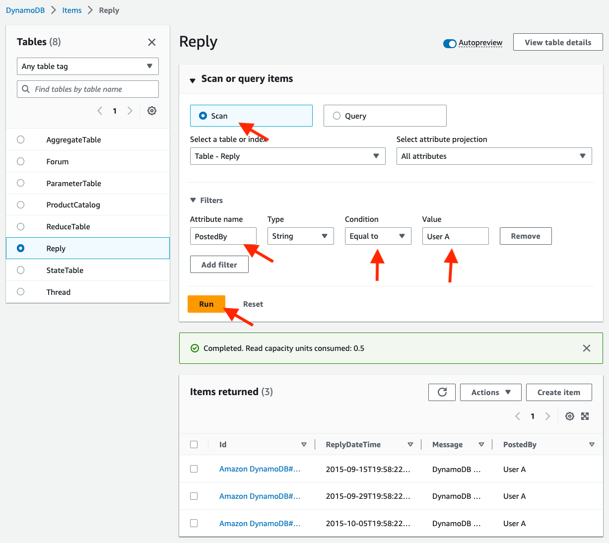Screen dimensions: 609x543
Task: Tick the select-all items checkbox
Action: click(x=194, y=444)
